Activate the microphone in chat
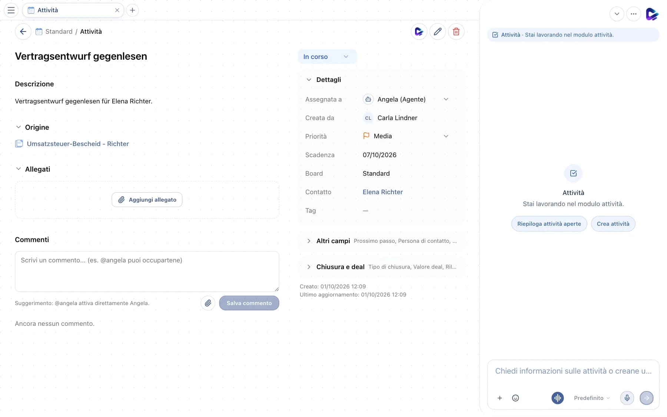This screenshot has height=417, width=667. [627, 398]
